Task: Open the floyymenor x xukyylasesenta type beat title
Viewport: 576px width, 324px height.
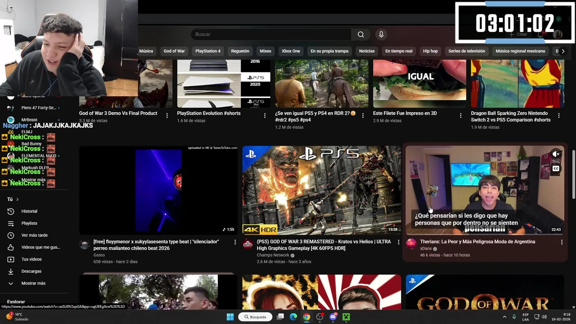Action: click(x=156, y=245)
